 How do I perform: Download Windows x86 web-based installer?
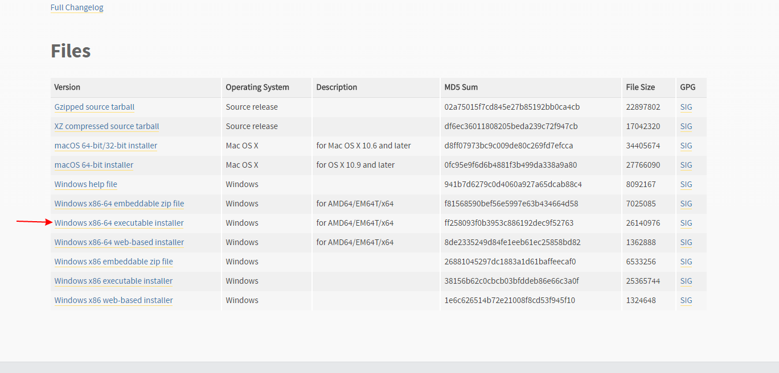coord(114,300)
